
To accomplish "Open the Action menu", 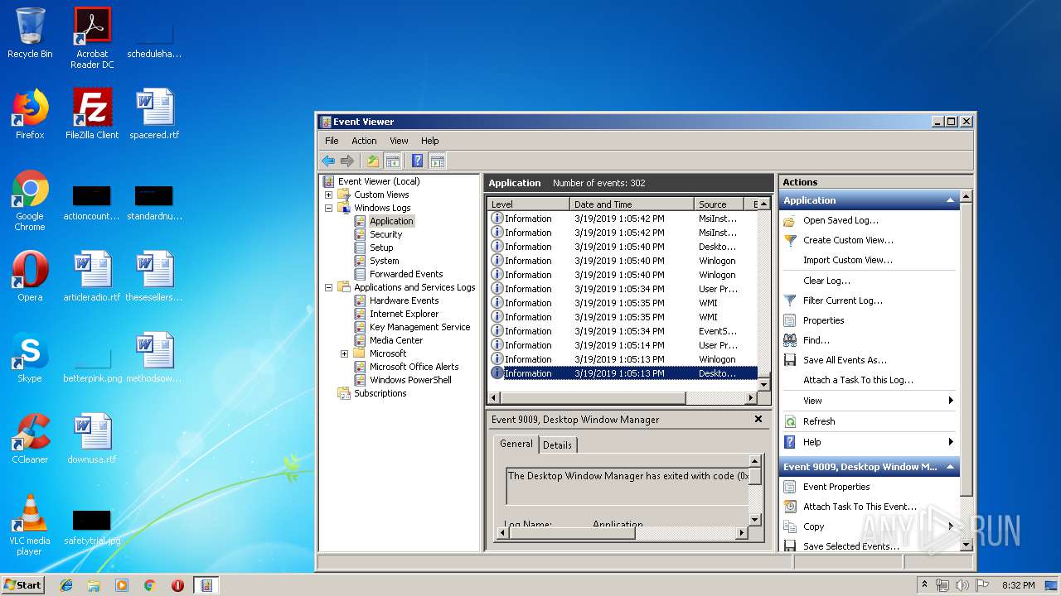I will click(364, 141).
